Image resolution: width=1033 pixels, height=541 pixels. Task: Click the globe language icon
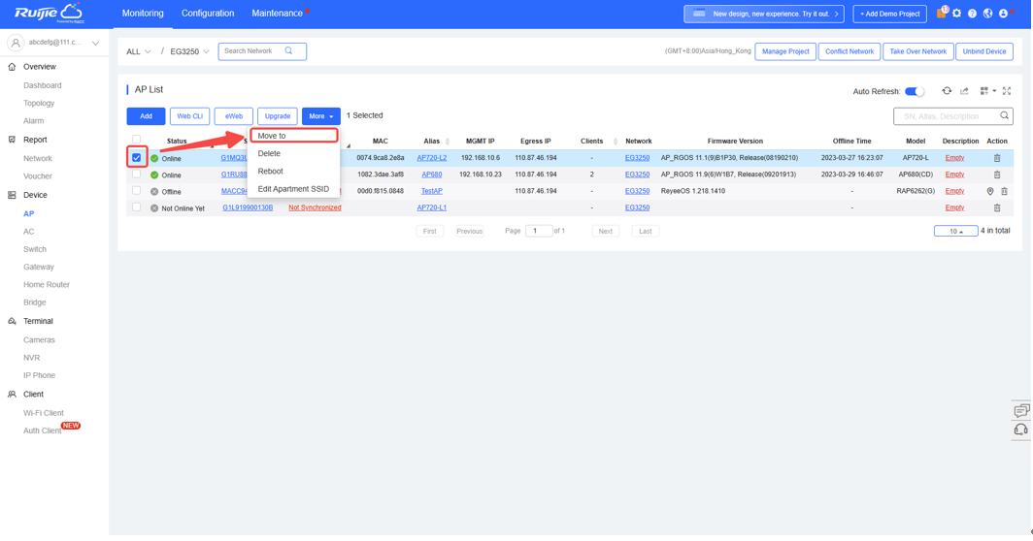coord(989,14)
